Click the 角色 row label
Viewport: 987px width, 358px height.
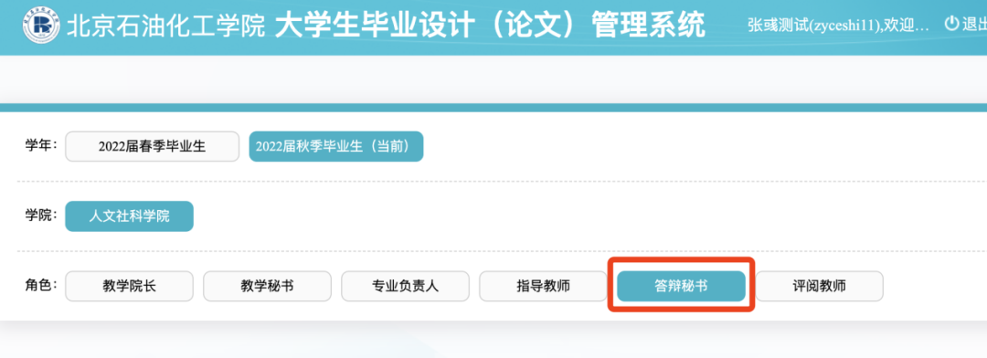pos(41,285)
